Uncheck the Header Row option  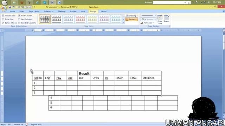[x=3, y=15]
